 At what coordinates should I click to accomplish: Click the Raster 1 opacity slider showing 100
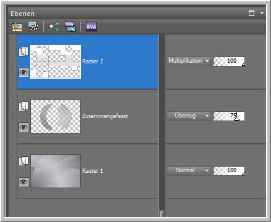point(229,171)
